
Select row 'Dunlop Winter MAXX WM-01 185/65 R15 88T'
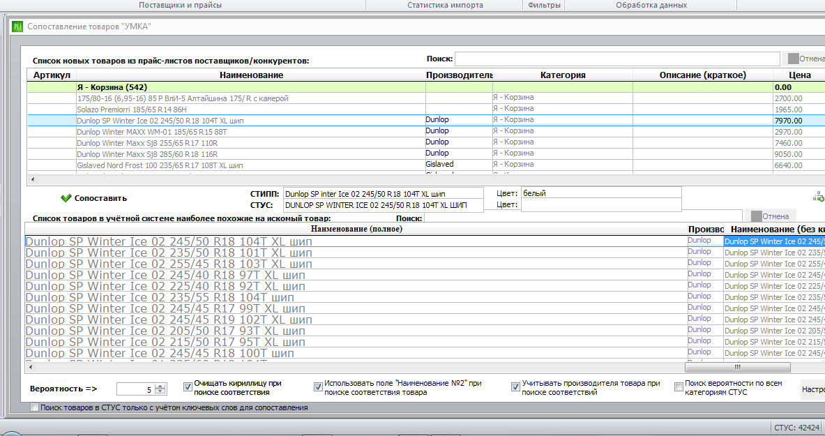(x=426, y=132)
